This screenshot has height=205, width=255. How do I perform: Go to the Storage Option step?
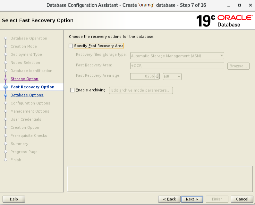[x=24, y=79]
